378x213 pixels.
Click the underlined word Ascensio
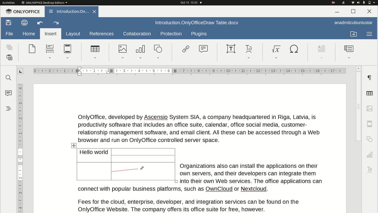[x=156, y=117]
